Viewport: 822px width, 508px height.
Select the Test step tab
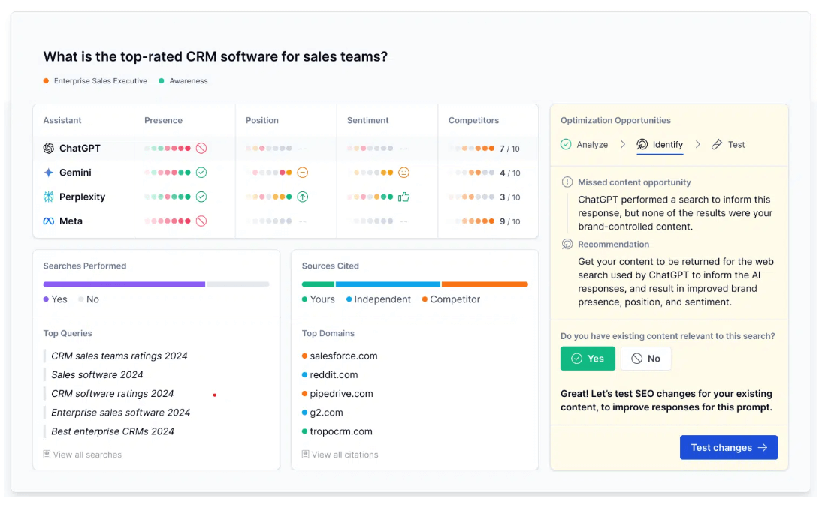[728, 145]
